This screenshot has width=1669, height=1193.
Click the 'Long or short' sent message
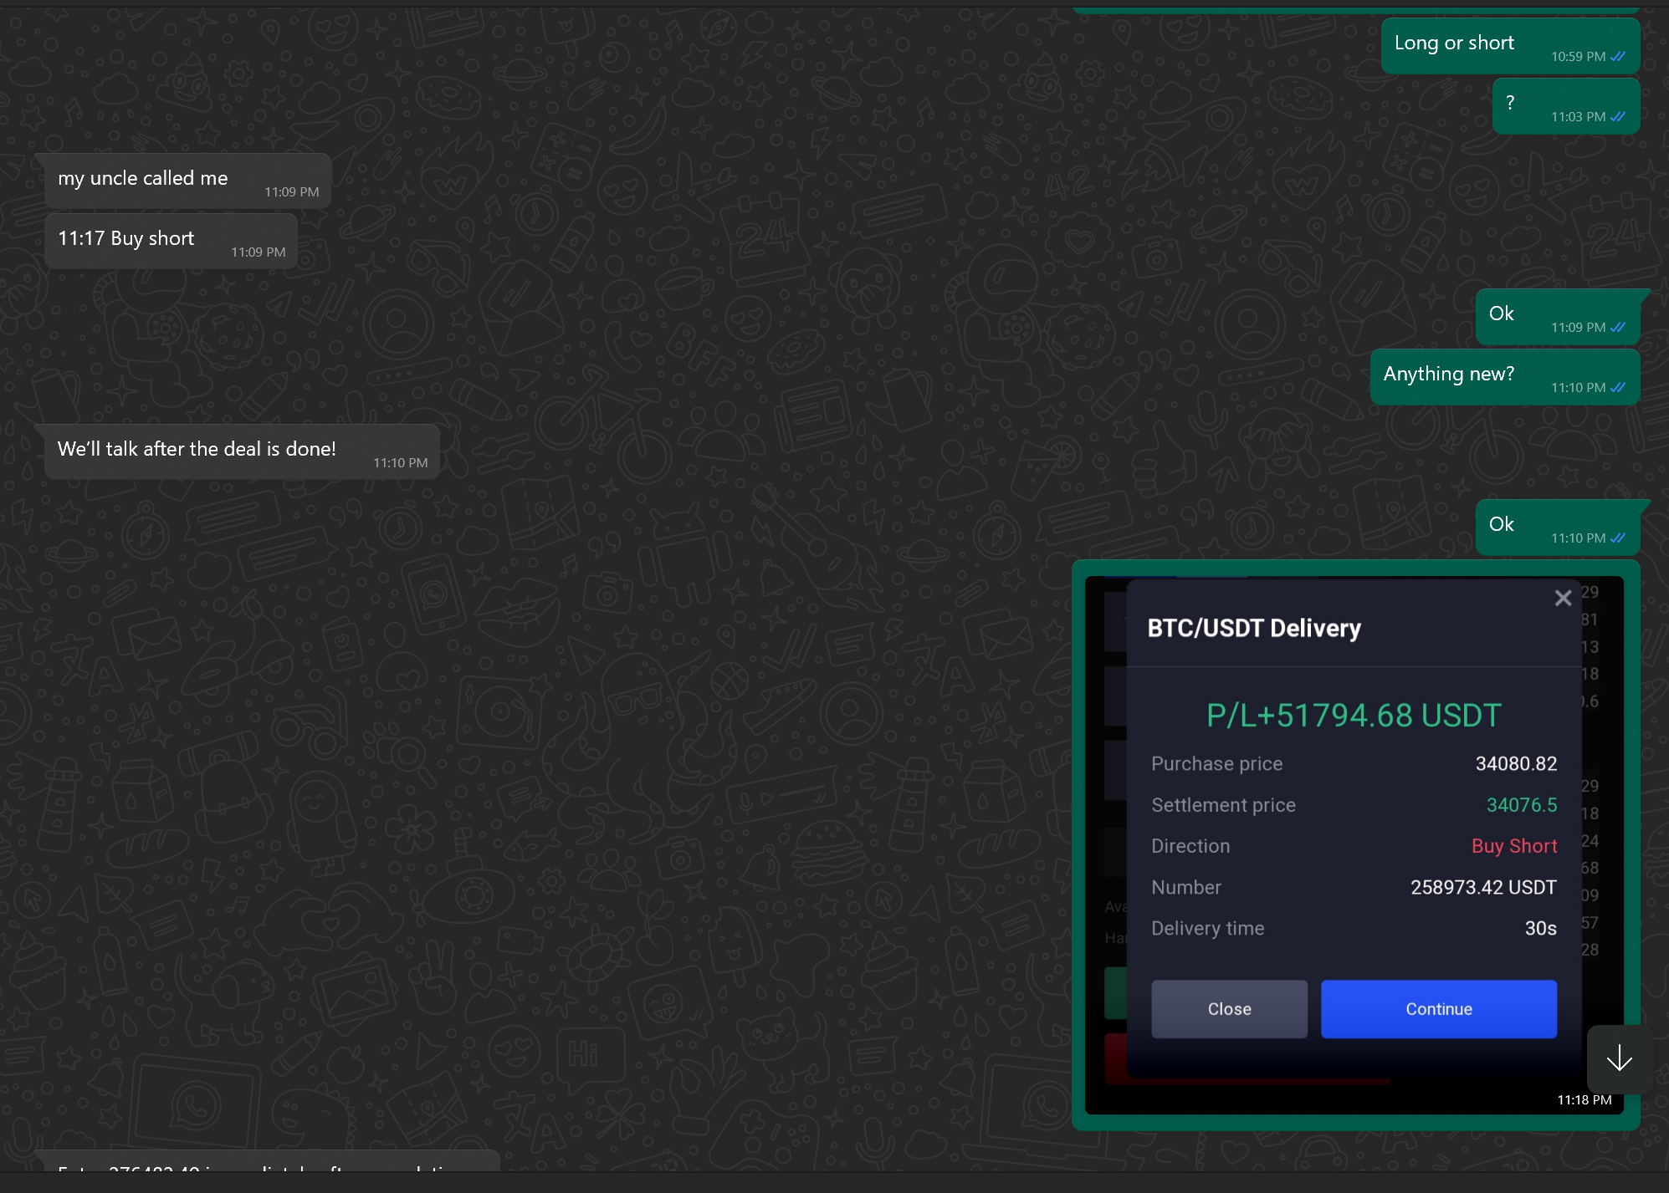[x=1454, y=43]
